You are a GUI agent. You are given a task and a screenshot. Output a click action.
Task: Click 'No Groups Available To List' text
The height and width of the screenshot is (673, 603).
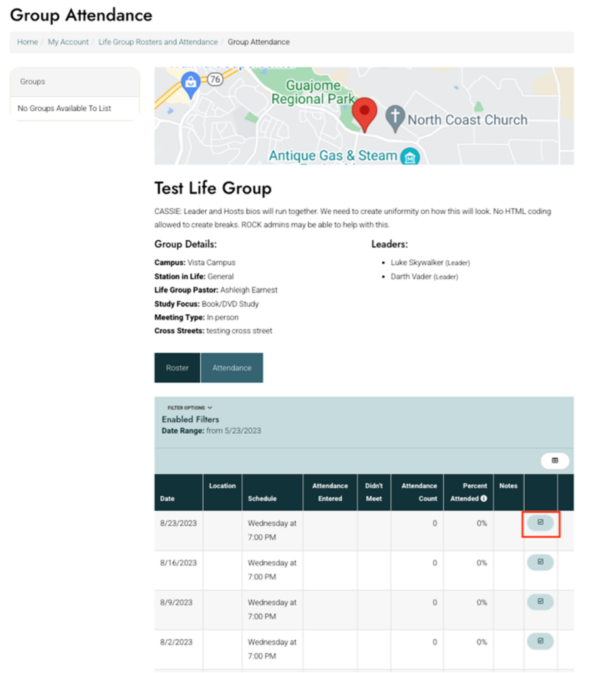pos(64,108)
